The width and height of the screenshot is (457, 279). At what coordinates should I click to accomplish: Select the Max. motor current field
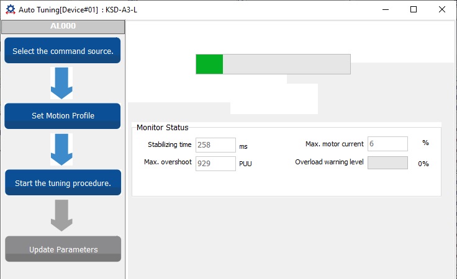(x=387, y=144)
